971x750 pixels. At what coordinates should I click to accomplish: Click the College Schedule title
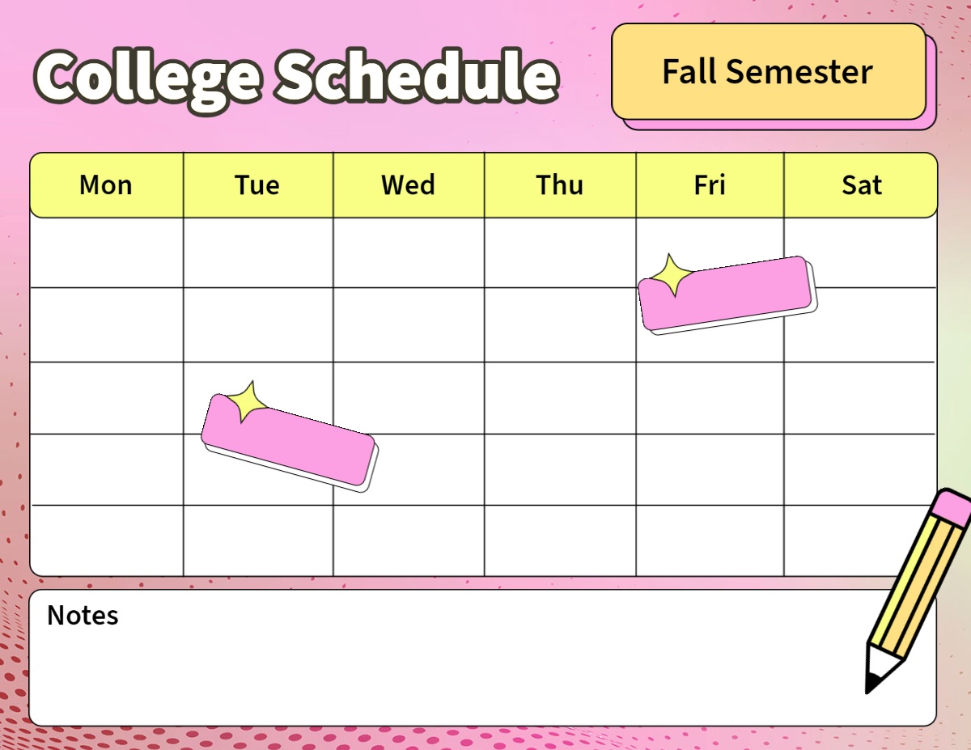pyautogui.click(x=296, y=76)
